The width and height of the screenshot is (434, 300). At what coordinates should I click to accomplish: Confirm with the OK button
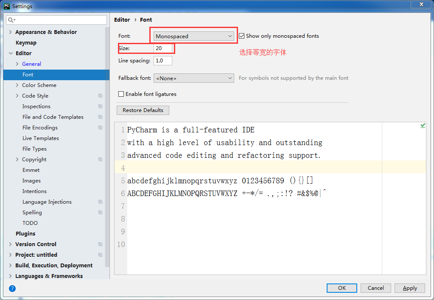coord(342,288)
